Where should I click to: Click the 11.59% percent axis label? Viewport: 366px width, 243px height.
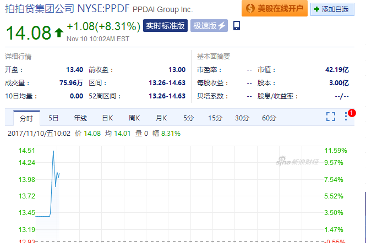pos(336,151)
